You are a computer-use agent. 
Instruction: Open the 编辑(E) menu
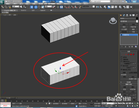pos(8,4)
